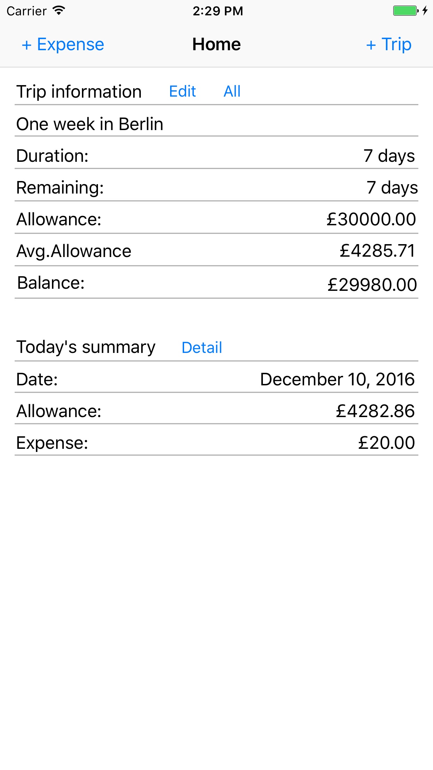433x770 pixels.
Task: Tap the Remaining 7 days value
Action: coord(392,188)
